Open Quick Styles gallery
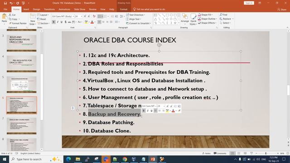 tap(193, 19)
